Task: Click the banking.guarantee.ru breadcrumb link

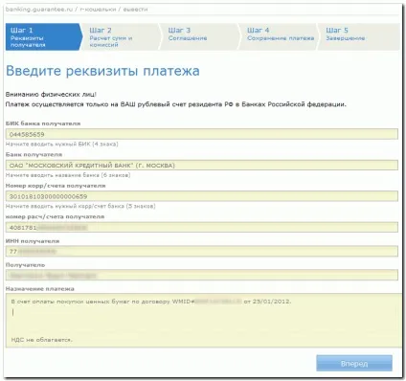Action: 39,10
